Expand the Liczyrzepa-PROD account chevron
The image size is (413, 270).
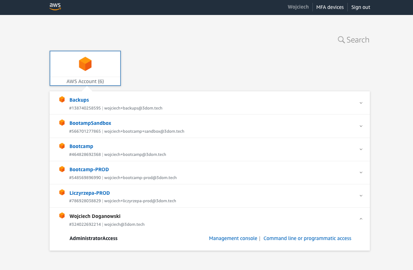[361, 196]
